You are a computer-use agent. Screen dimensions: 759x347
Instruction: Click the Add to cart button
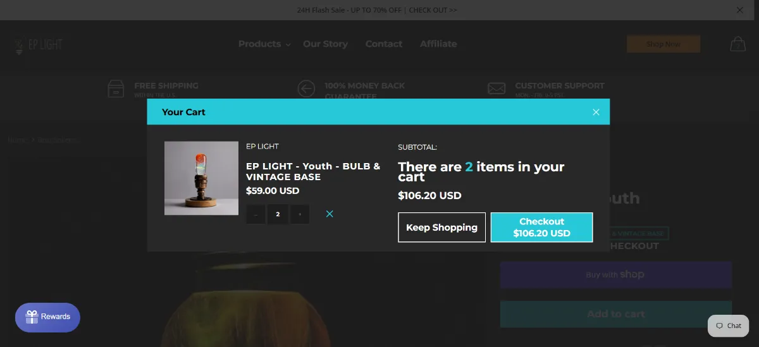(616, 314)
